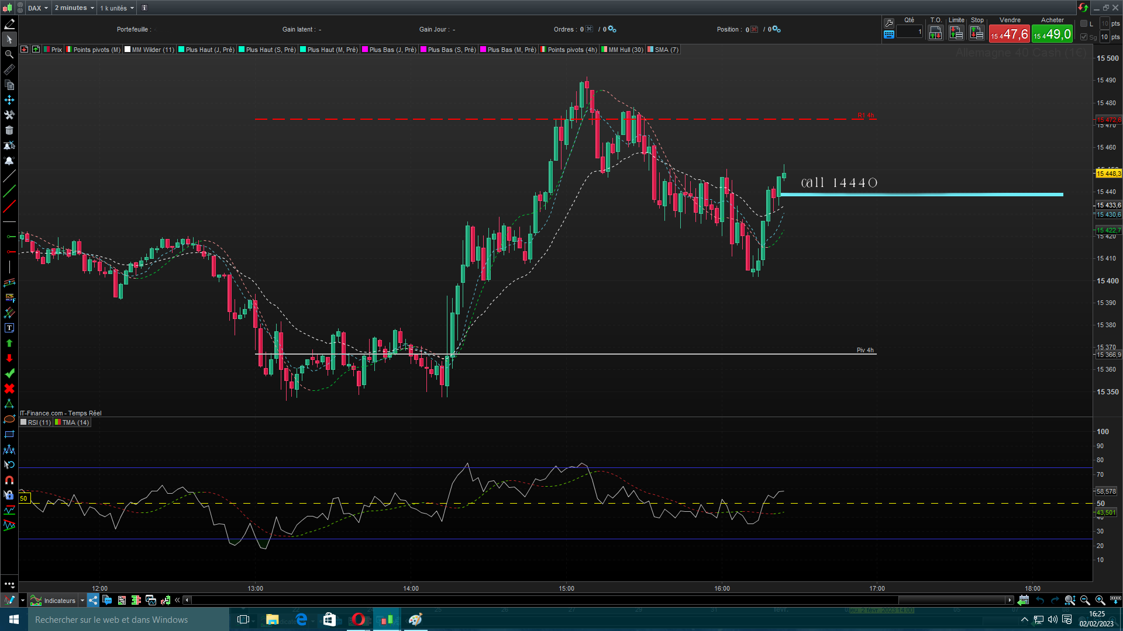The height and width of the screenshot is (631, 1123).
Task: Open the wrench settings icon near Qté
Action: 889,23
